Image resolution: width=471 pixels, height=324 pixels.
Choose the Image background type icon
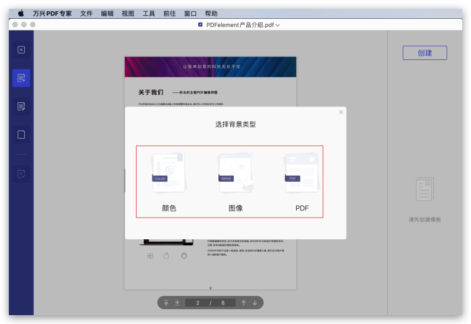pos(235,173)
